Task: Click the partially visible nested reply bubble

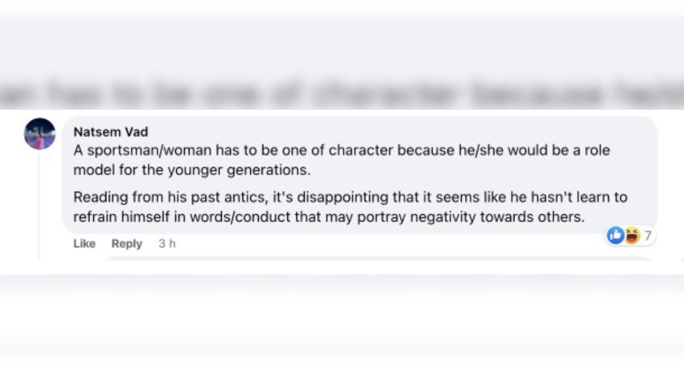Action: (378, 258)
